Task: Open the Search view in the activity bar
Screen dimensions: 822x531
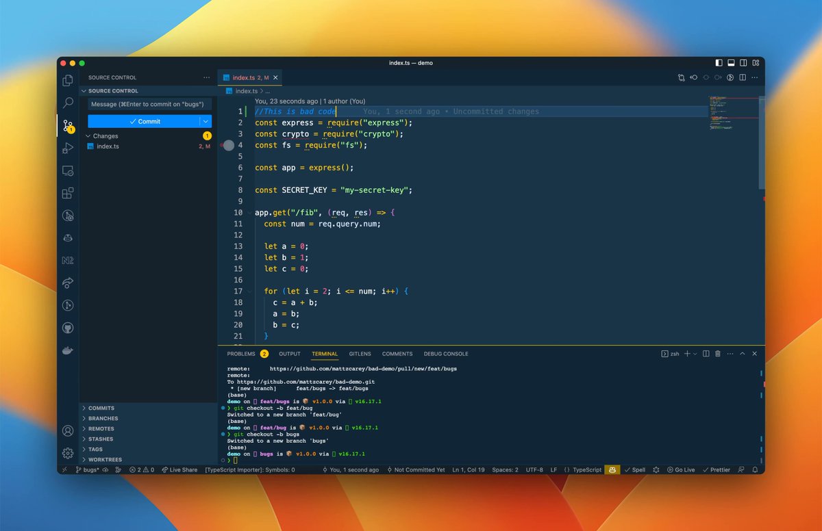Action: 68,103
